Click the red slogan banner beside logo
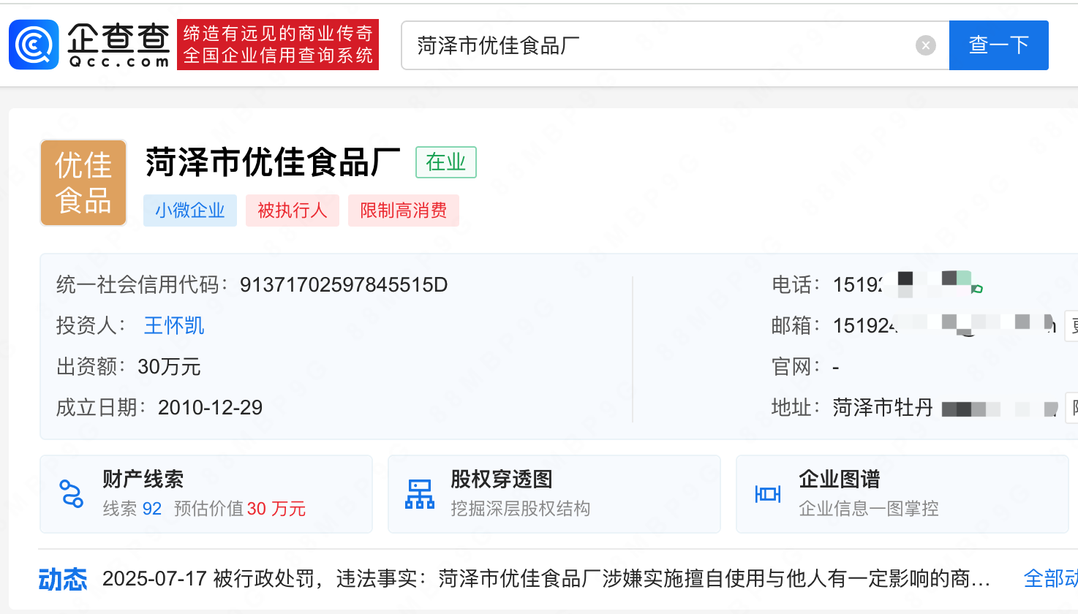Screen dimensions: 1078x614 point(278,45)
